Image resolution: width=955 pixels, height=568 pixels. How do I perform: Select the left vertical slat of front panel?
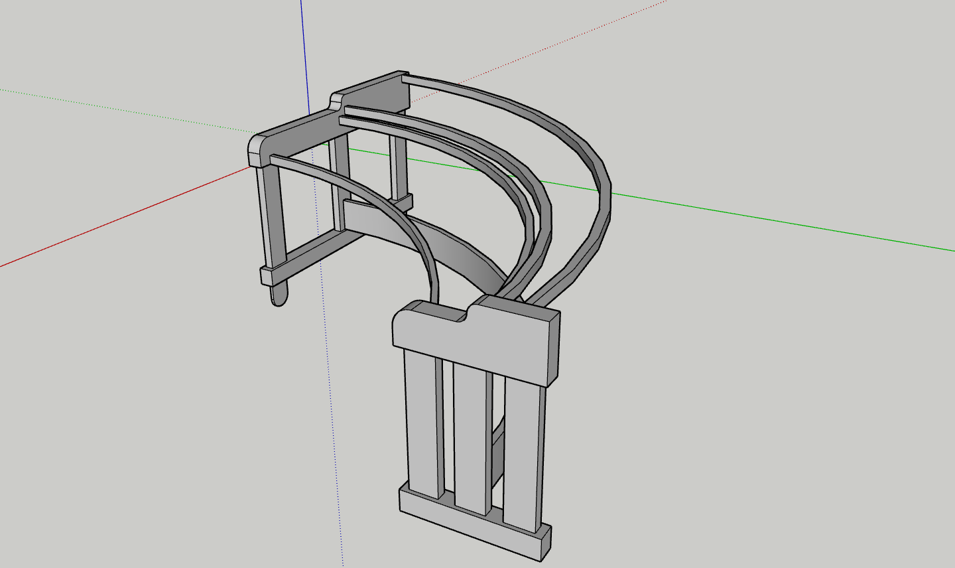(x=424, y=423)
